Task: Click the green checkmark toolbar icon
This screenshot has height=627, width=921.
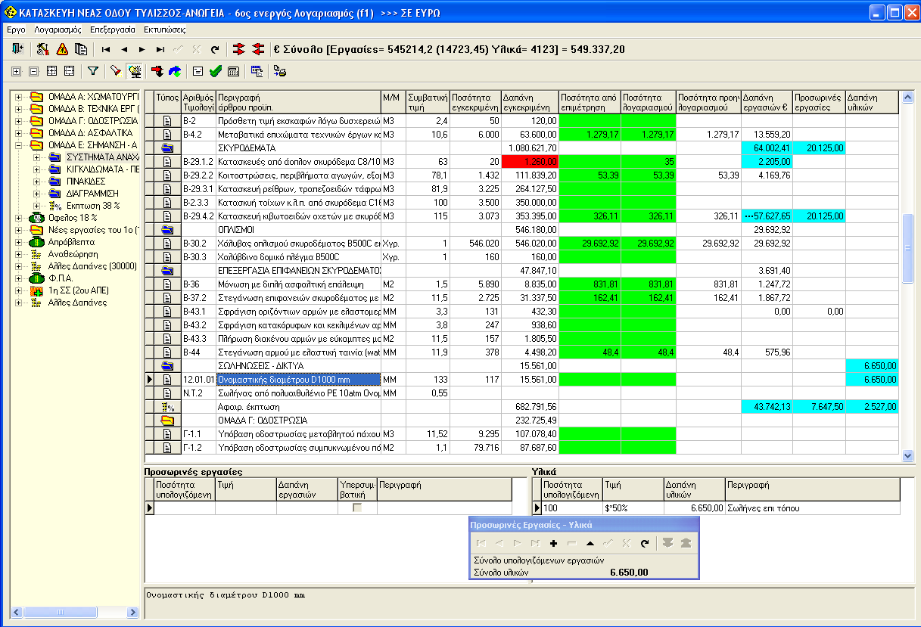Action: click(x=215, y=71)
